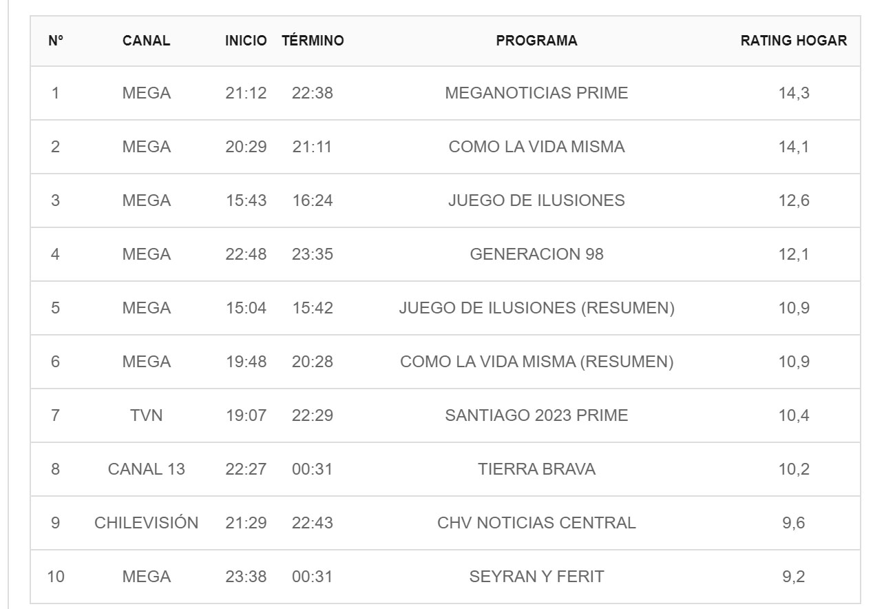Click the PROGRAMA column header
This screenshot has height=609, width=873.
point(536,41)
